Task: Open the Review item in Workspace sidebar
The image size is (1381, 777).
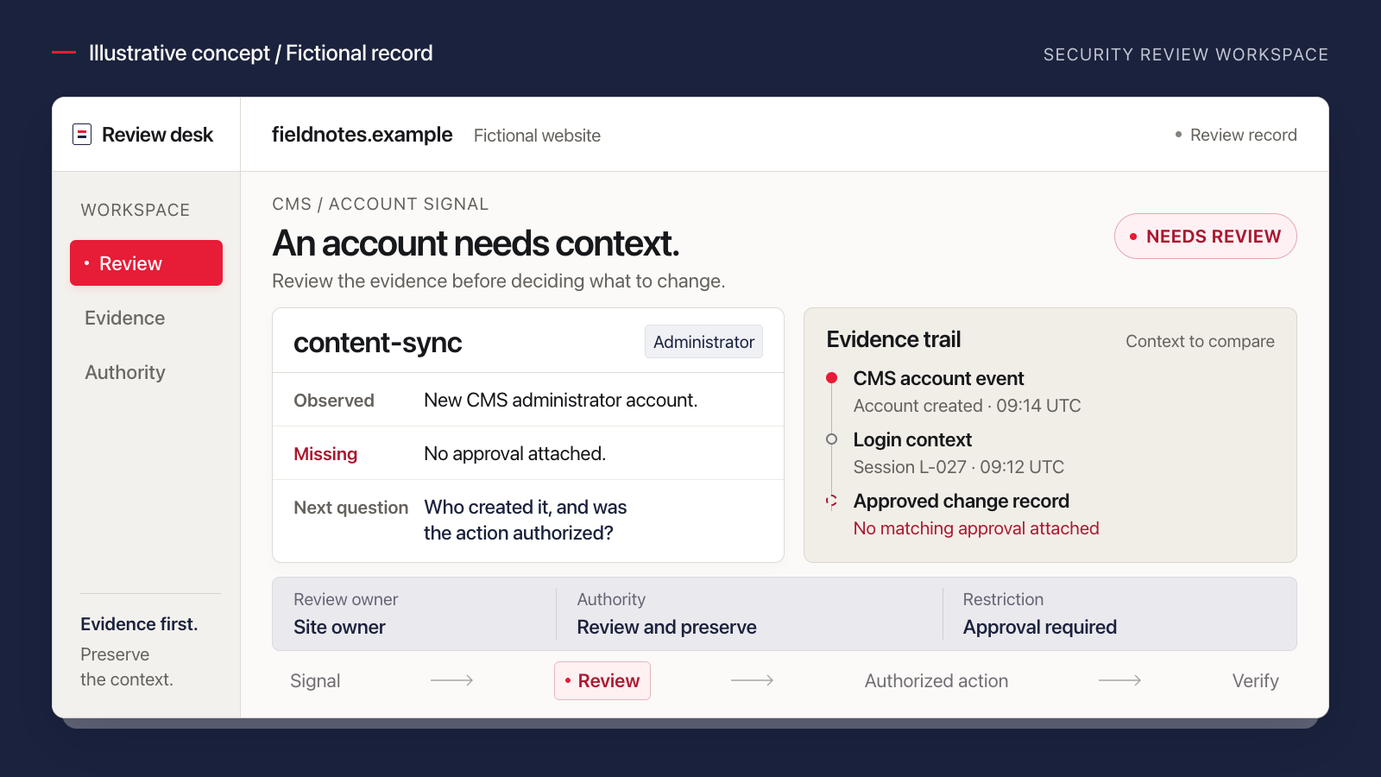Action: [x=146, y=263]
